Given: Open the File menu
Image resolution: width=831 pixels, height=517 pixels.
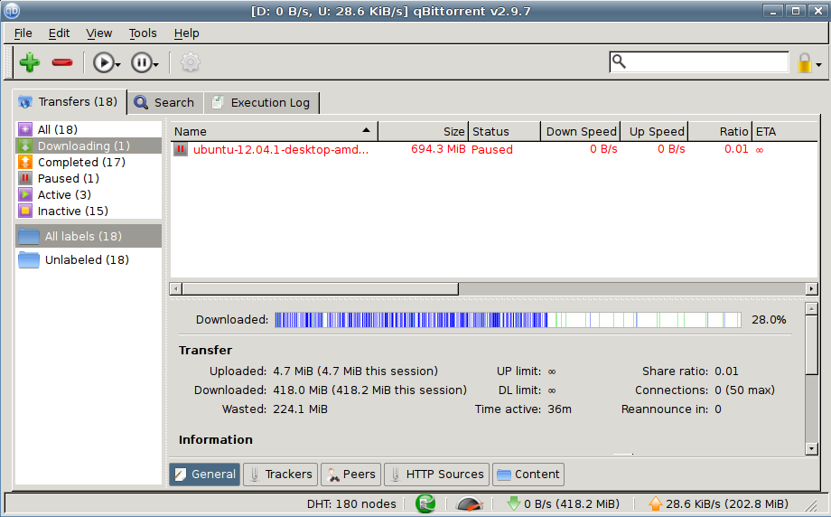Looking at the screenshot, I should (23, 33).
